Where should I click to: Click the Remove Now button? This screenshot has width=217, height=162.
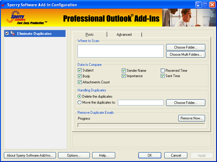[x=192, y=118]
